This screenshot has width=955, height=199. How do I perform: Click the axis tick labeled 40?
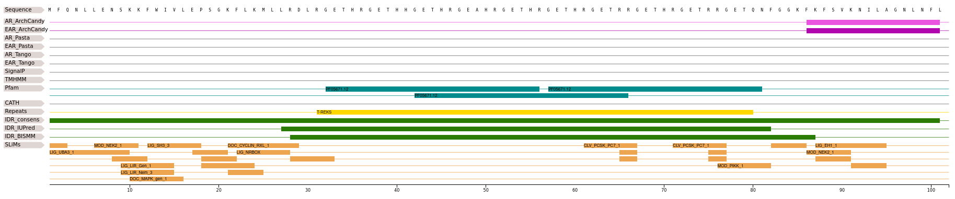397,190
